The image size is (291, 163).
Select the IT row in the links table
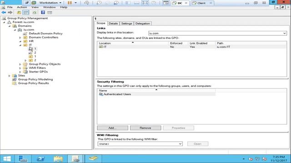(191, 47)
